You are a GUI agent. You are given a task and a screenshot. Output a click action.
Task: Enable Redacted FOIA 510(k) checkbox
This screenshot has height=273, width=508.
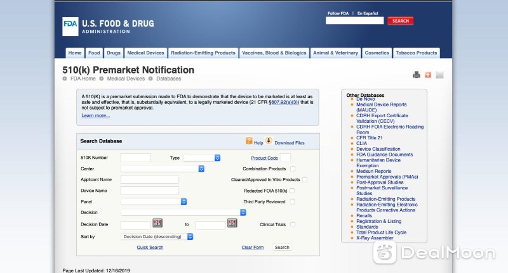point(292,191)
